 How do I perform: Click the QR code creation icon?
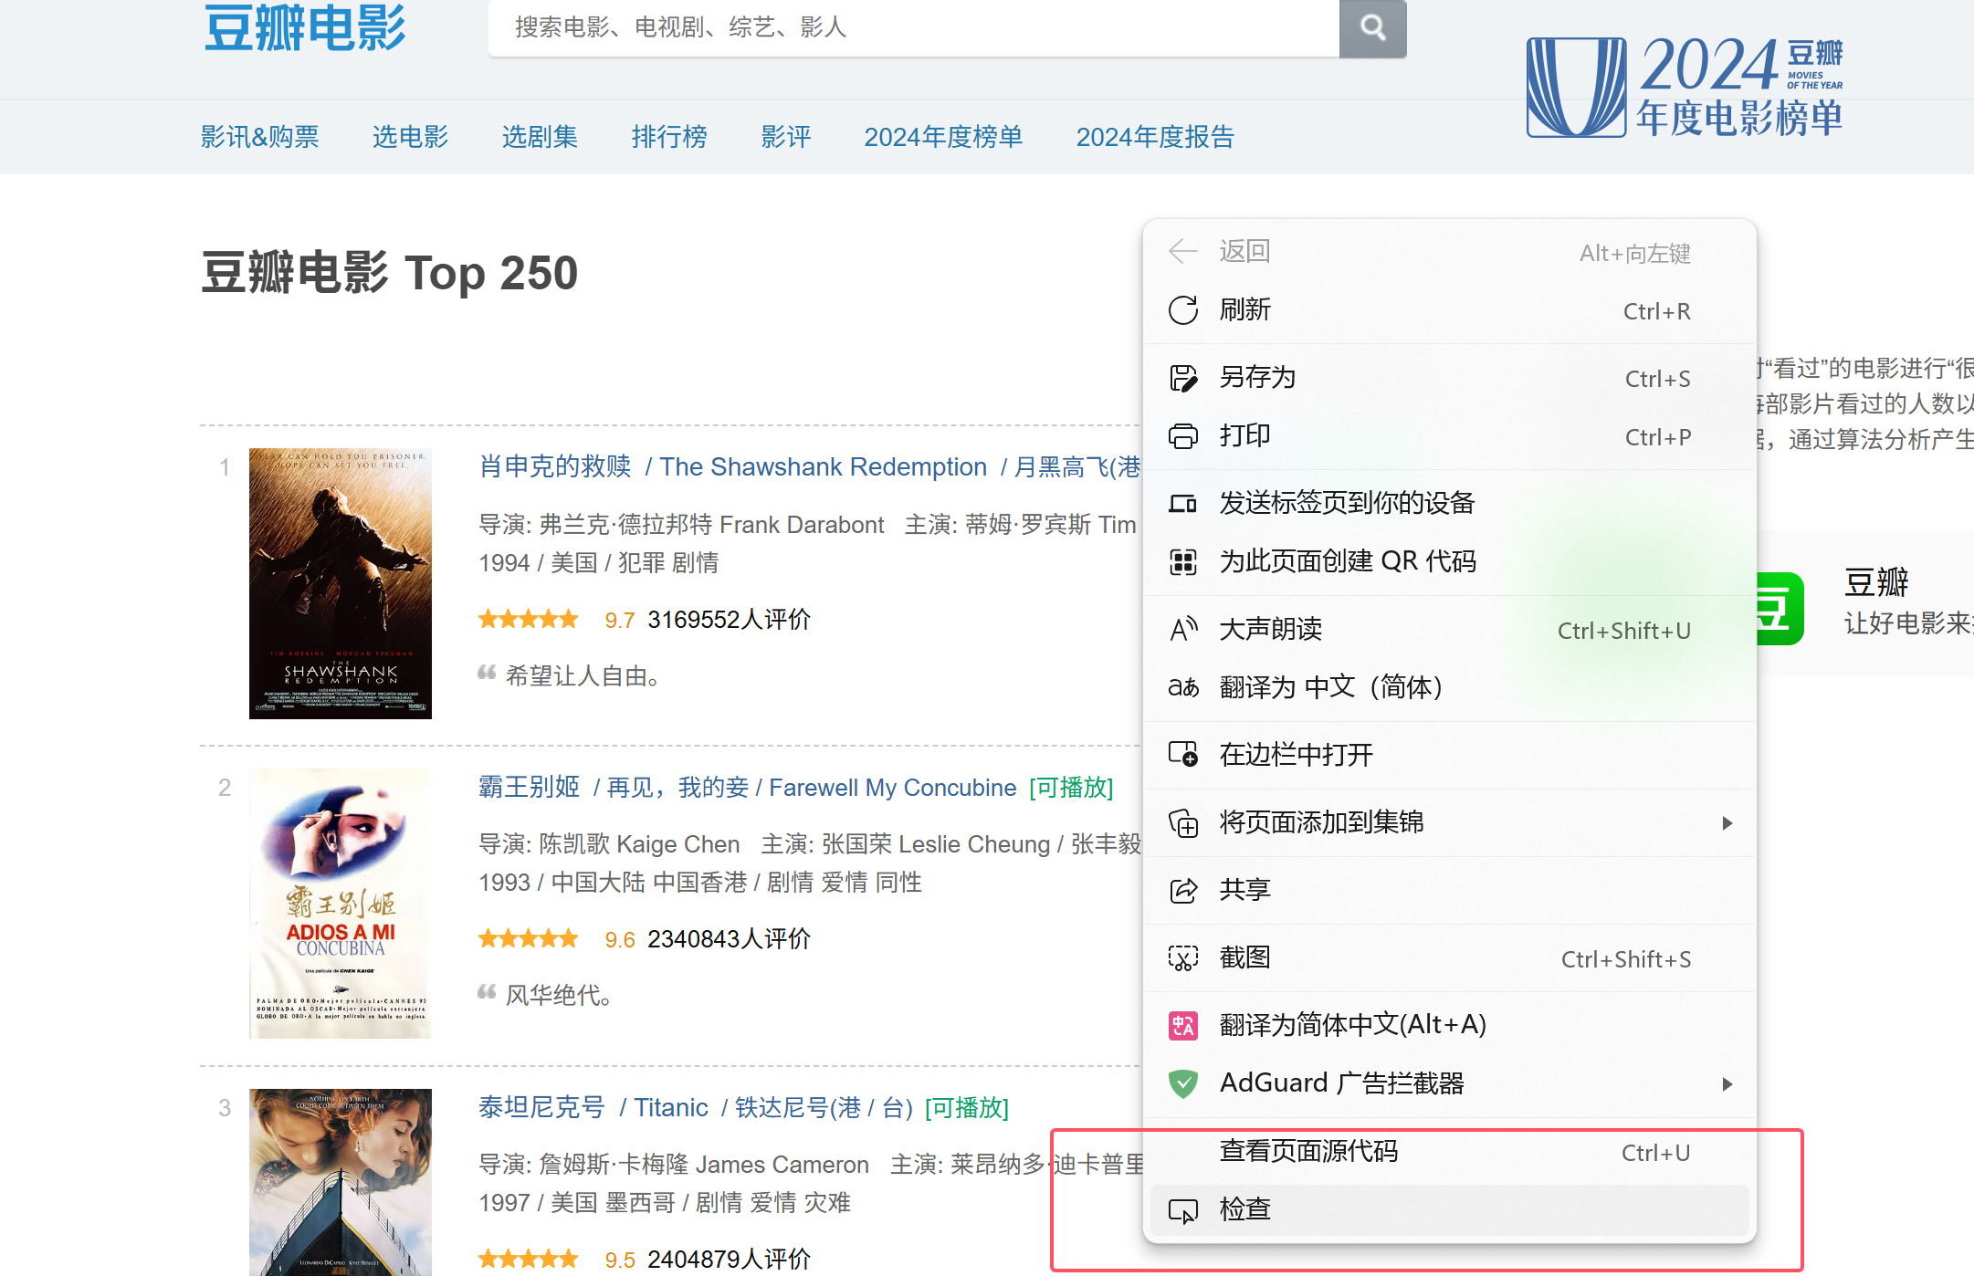1183,562
